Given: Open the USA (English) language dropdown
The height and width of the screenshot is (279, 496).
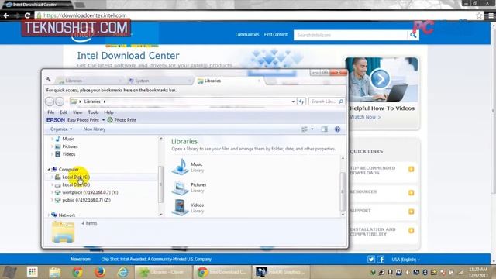Looking at the screenshot, I should 406,260.
